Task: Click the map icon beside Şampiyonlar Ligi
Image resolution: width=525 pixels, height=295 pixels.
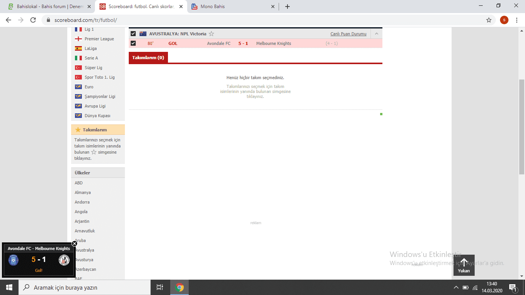Action: [x=78, y=96]
